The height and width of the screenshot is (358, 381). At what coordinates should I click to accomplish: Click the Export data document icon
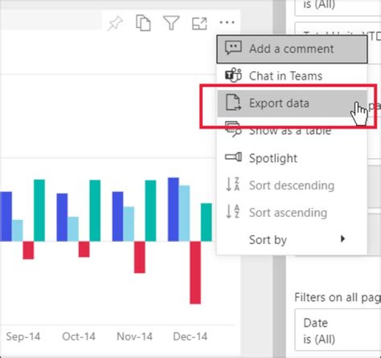click(233, 103)
